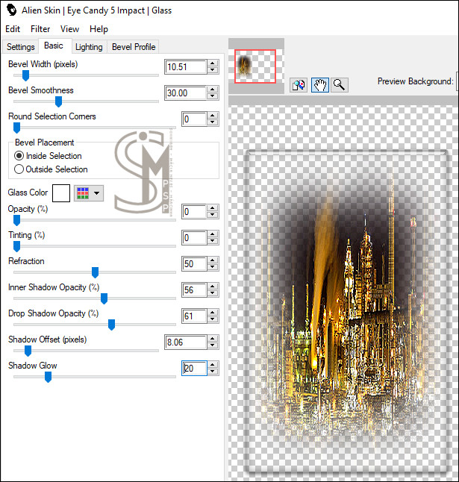
Task: Expand the Glass Color palette dropdown arrow
Action: pyautogui.click(x=97, y=193)
